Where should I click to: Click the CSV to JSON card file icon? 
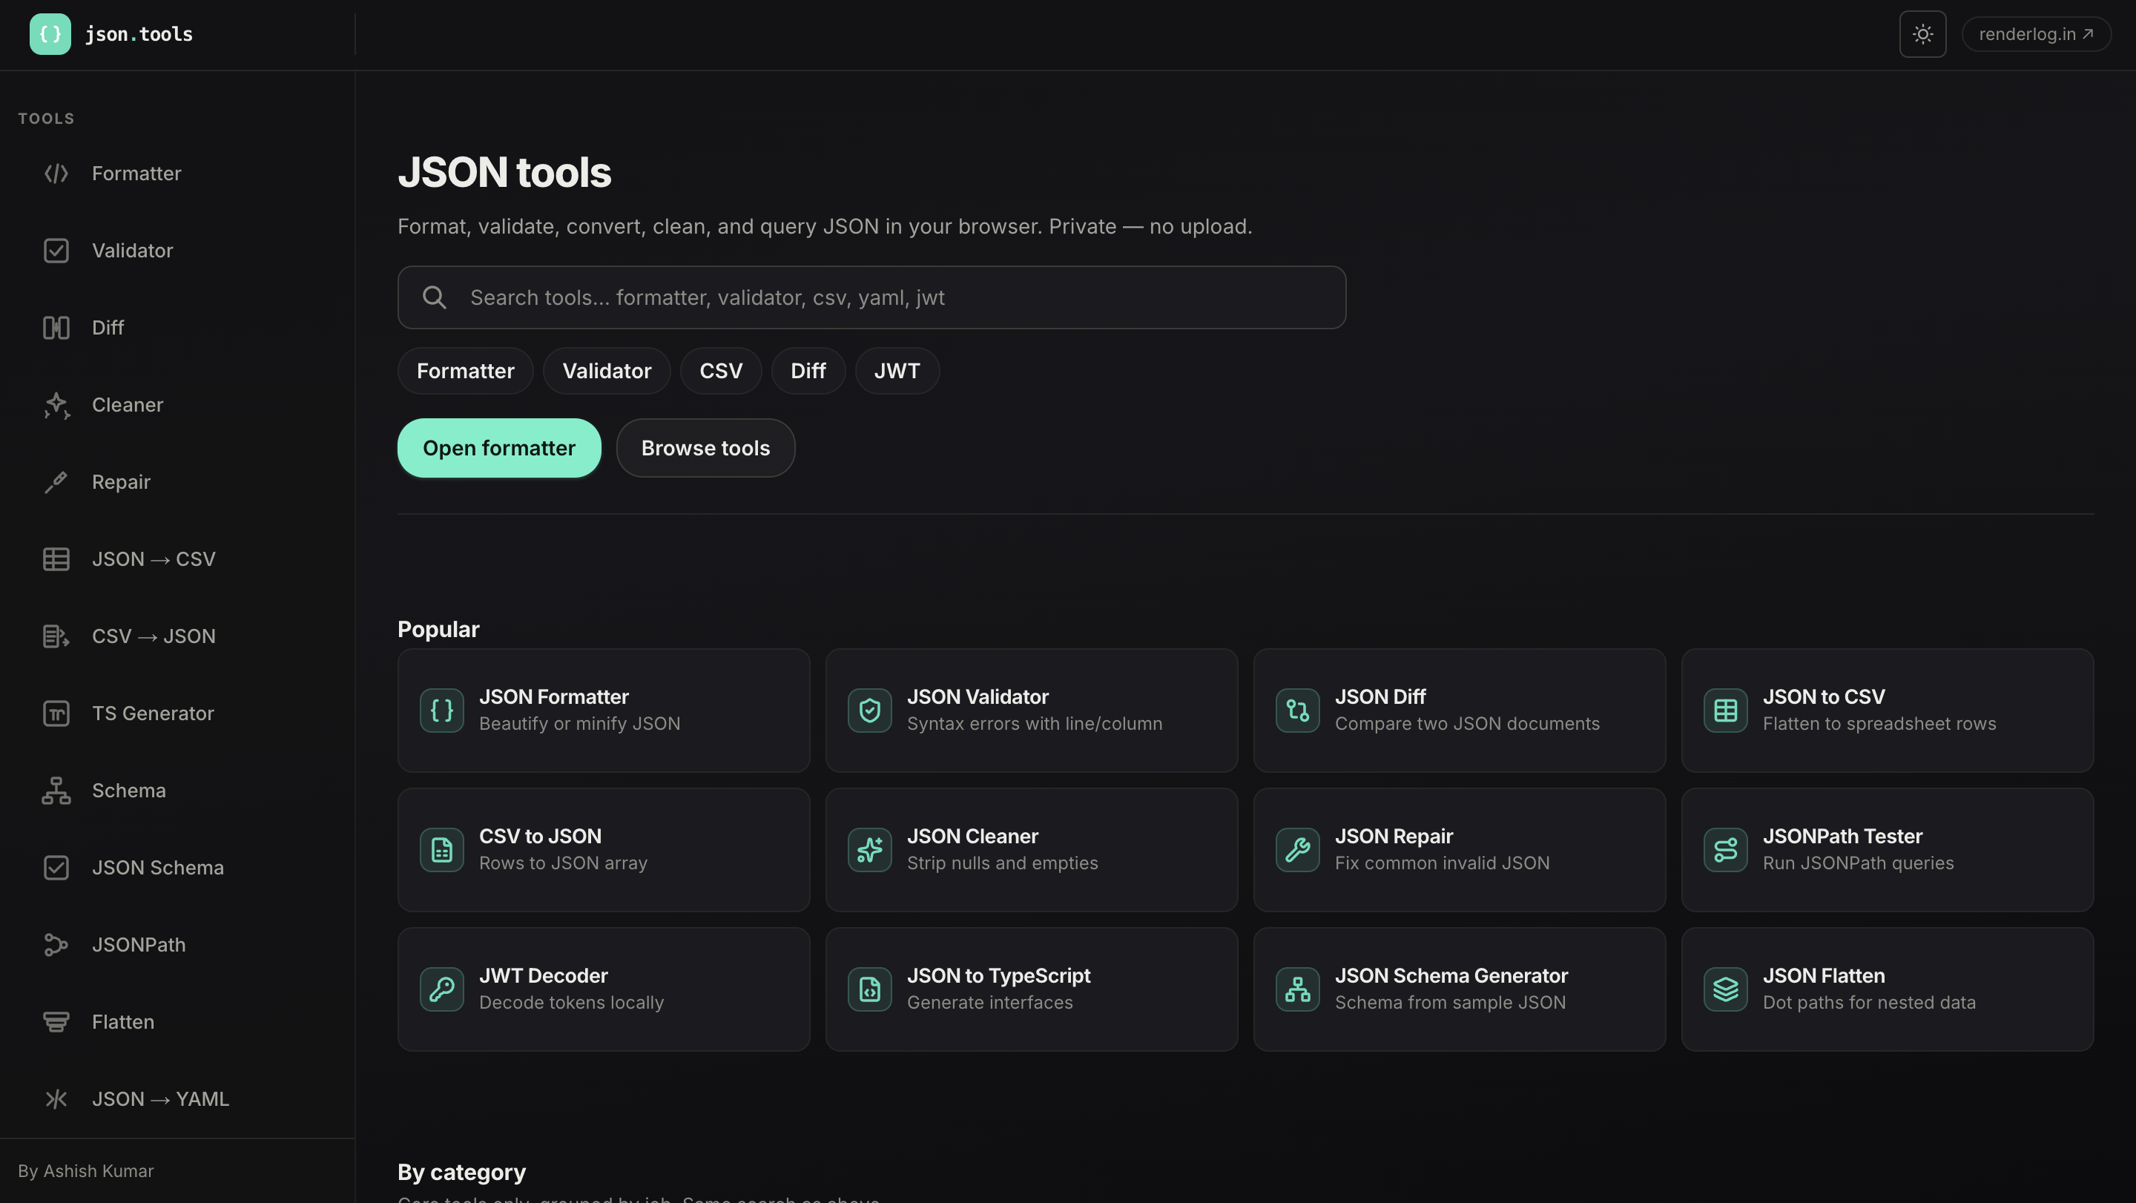click(442, 850)
